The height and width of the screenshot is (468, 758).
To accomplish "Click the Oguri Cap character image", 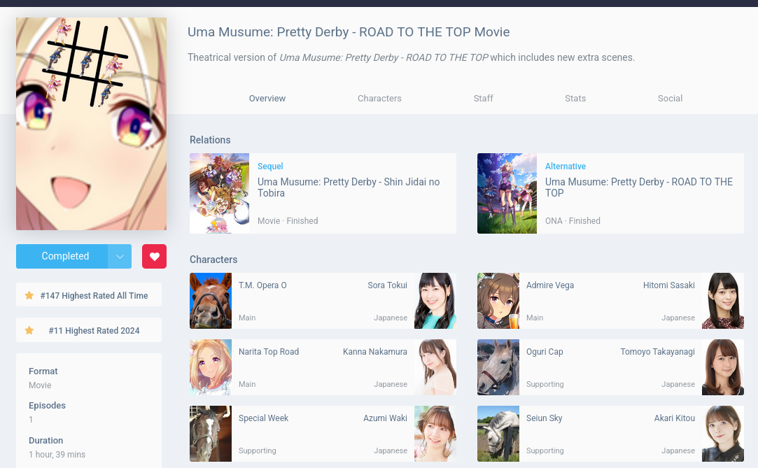I will coord(498,367).
